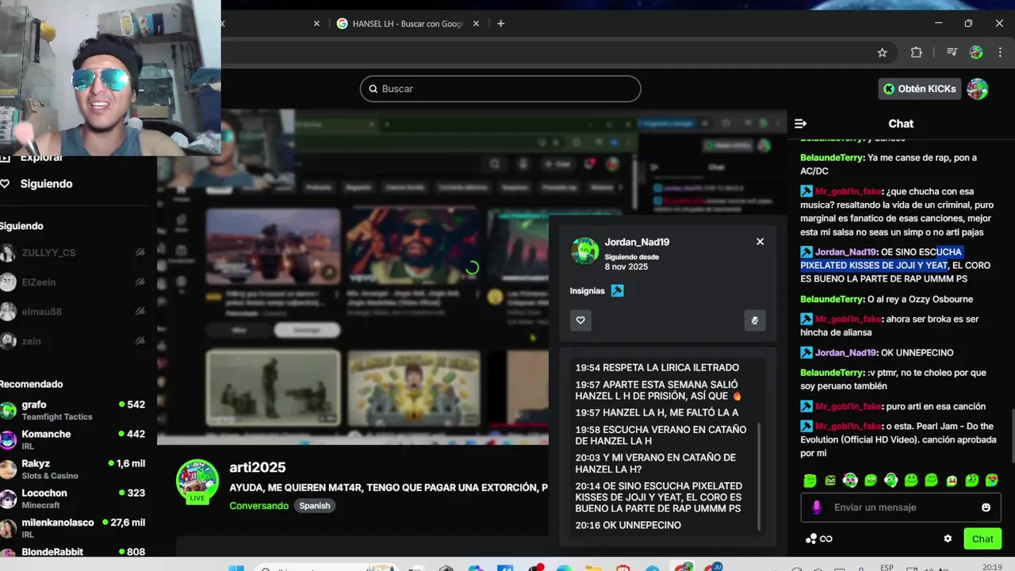Click Mr_gobl1n_fake on puro arti message

coord(848,406)
